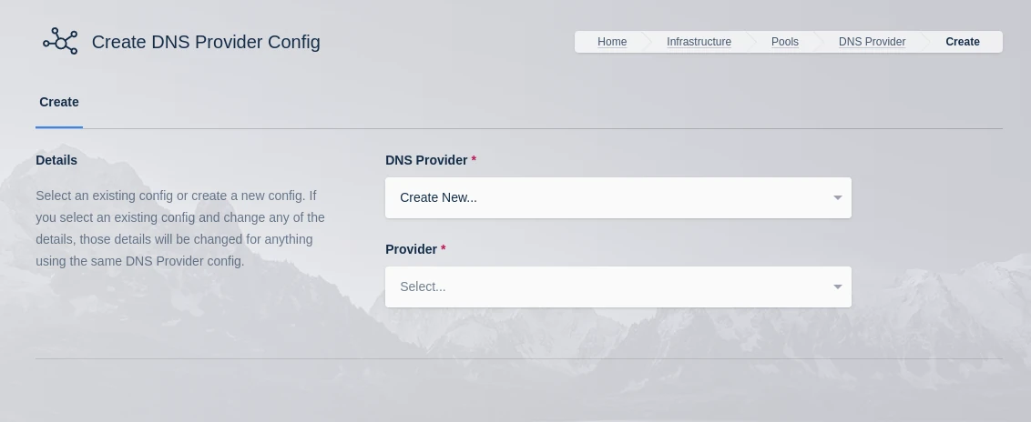This screenshot has height=422, width=1031.
Task: Expand the DNS Provider dropdown arrow
Action: (x=837, y=198)
